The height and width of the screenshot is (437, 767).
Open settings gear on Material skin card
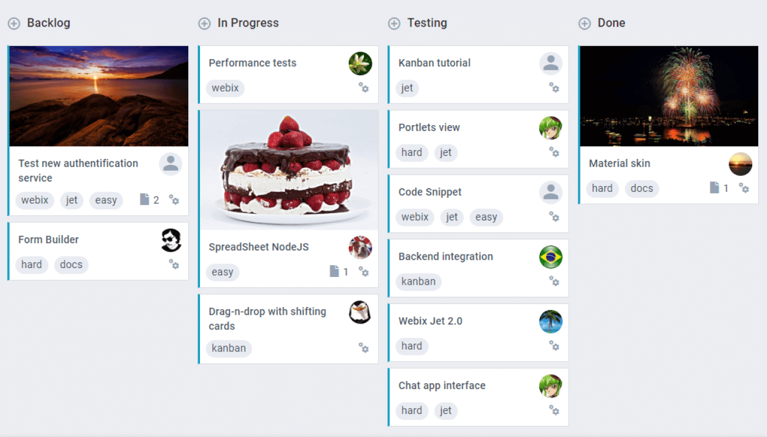point(744,188)
